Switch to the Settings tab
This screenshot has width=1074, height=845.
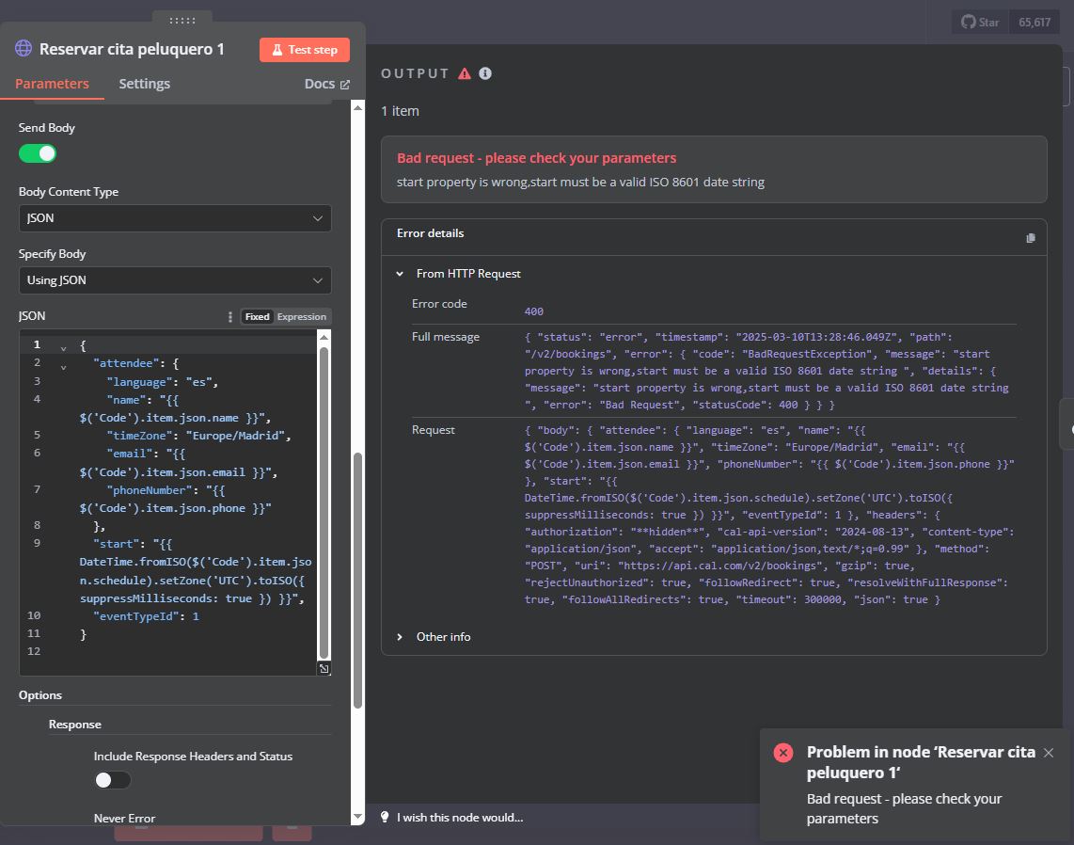pyautogui.click(x=145, y=84)
